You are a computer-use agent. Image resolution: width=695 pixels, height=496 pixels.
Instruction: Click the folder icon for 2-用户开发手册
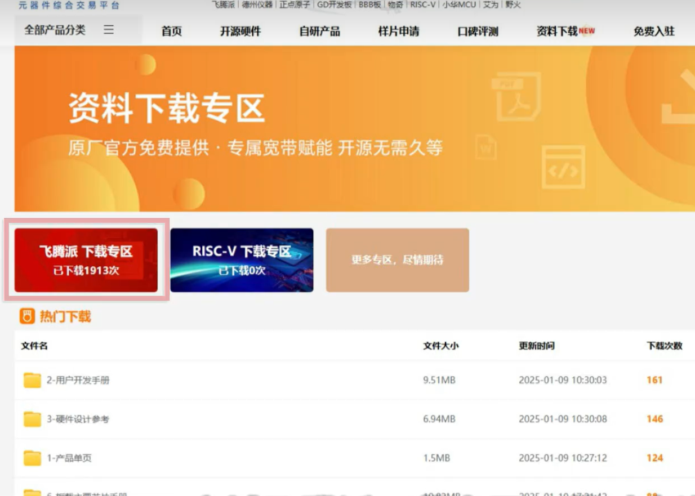pos(32,381)
